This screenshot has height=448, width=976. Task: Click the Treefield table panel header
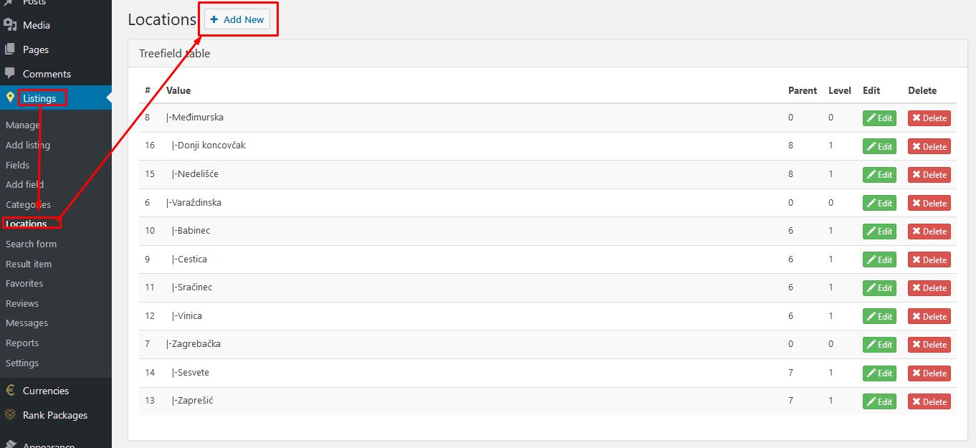click(x=175, y=54)
